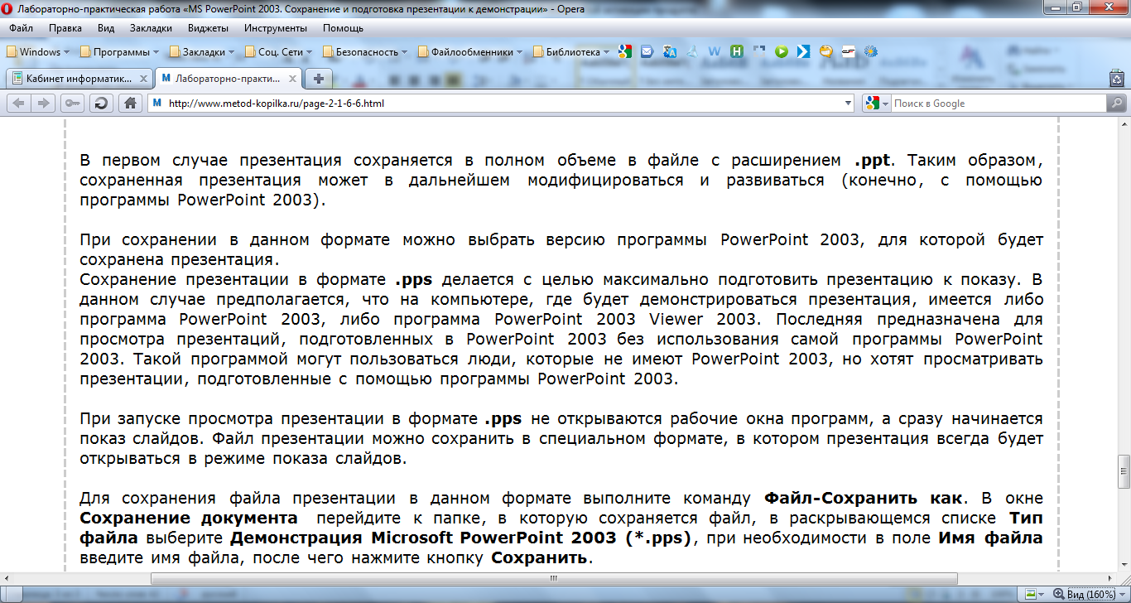The height and width of the screenshot is (603, 1131).
Task: Click the fullscreen brackets bookmark icon
Action: click(758, 51)
